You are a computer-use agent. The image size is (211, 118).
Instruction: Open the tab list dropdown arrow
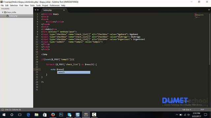209,10
